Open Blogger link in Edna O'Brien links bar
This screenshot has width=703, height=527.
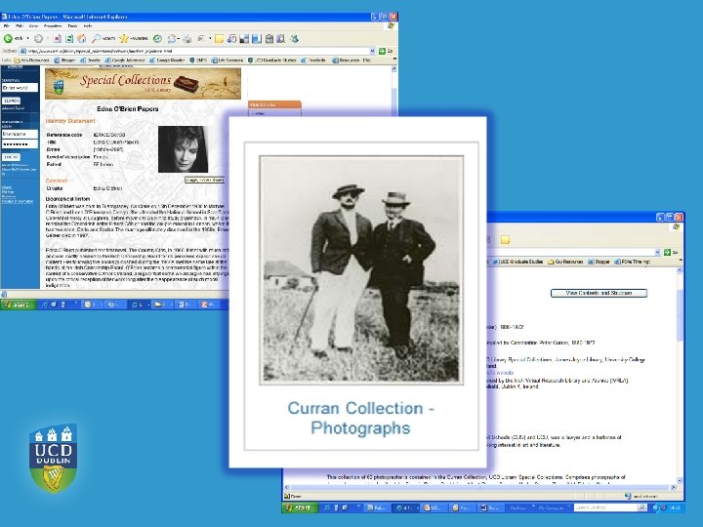click(x=65, y=61)
